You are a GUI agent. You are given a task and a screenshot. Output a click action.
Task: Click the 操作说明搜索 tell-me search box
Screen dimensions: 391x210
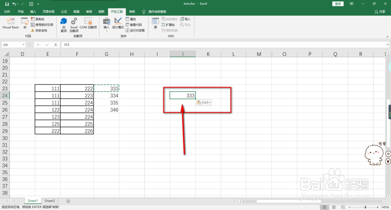[157, 12]
